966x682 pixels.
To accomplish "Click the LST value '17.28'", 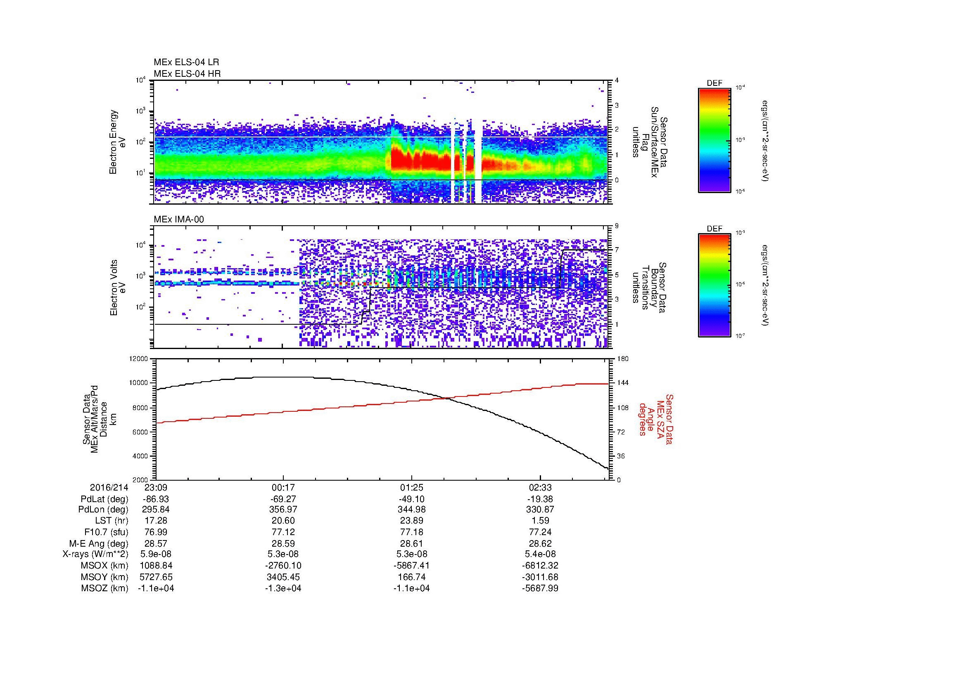I will [156, 521].
